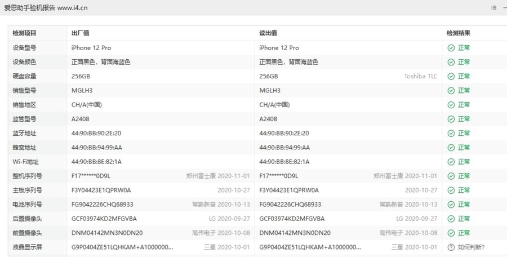Click the Toshiba TLC note in 硬盘容量 row
This screenshot has width=507, height=257.
click(420, 77)
